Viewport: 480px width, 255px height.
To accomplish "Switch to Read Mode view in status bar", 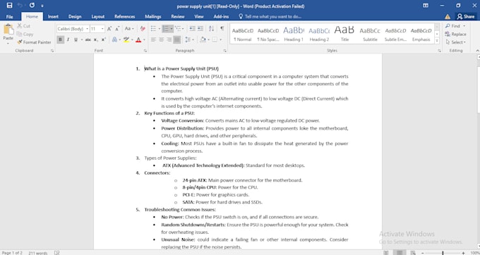I will (386, 253).
